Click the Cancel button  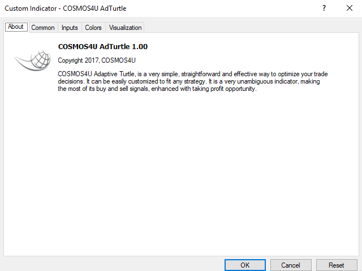[291, 265]
